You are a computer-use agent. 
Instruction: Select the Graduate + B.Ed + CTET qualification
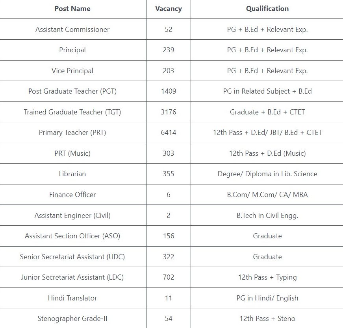pyautogui.click(x=267, y=112)
